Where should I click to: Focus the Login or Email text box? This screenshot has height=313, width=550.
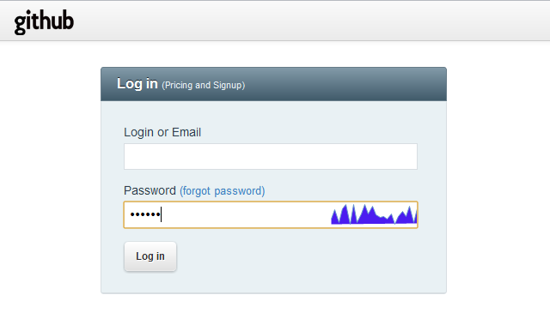tap(271, 156)
